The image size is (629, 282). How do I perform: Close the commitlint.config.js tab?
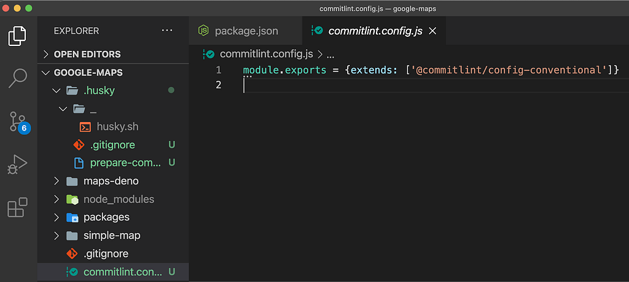432,31
